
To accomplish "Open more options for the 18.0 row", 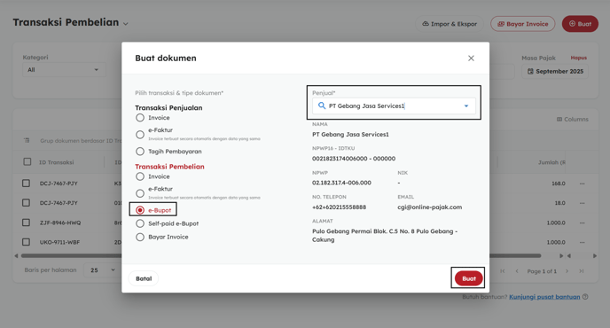I will [x=582, y=203].
